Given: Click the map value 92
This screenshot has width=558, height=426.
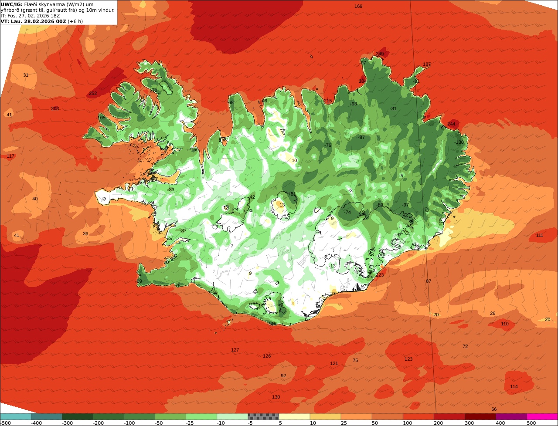Looking at the screenshot, I should click(x=283, y=375).
